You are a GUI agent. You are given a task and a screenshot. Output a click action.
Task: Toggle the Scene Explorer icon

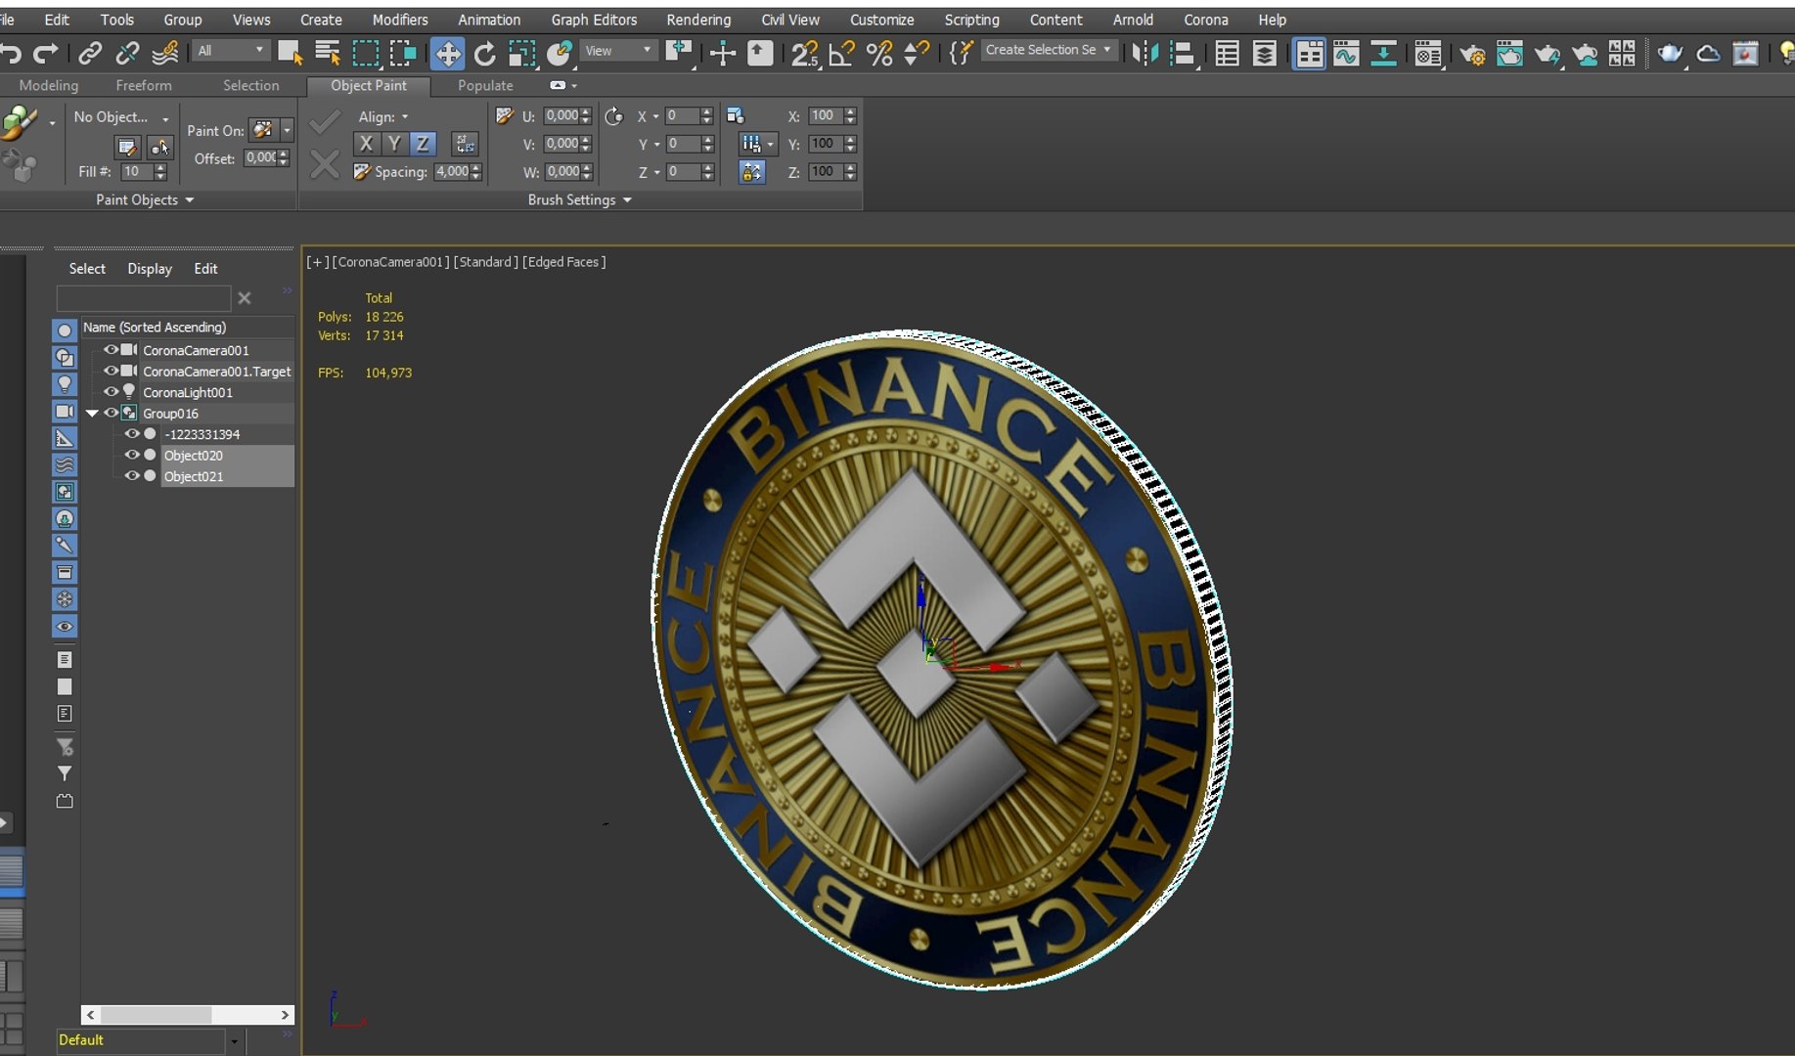tap(1227, 53)
